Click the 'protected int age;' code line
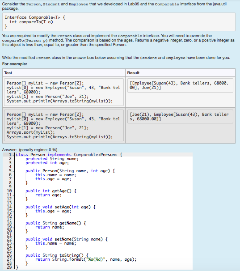The image size is (240, 271). 47,163
